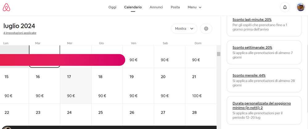The width and height of the screenshot is (308, 129).
Task: Open the profile avatar menu
Action: click(x=300, y=7)
